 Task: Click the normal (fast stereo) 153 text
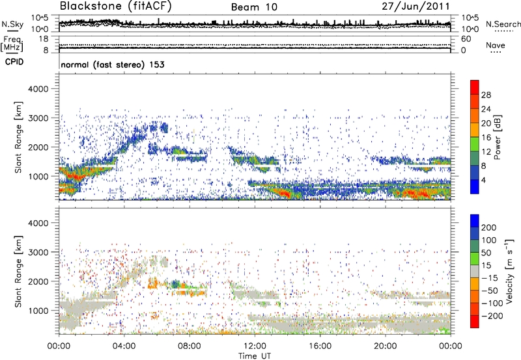point(113,64)
